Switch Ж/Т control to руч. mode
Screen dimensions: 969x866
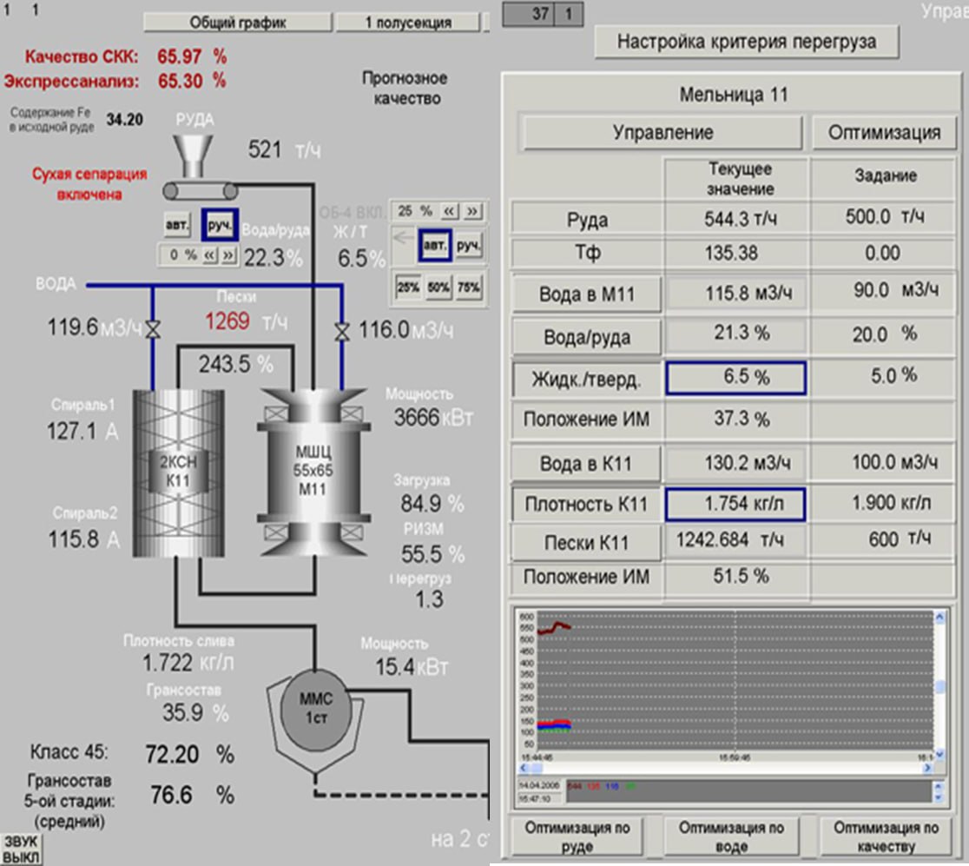469,246
